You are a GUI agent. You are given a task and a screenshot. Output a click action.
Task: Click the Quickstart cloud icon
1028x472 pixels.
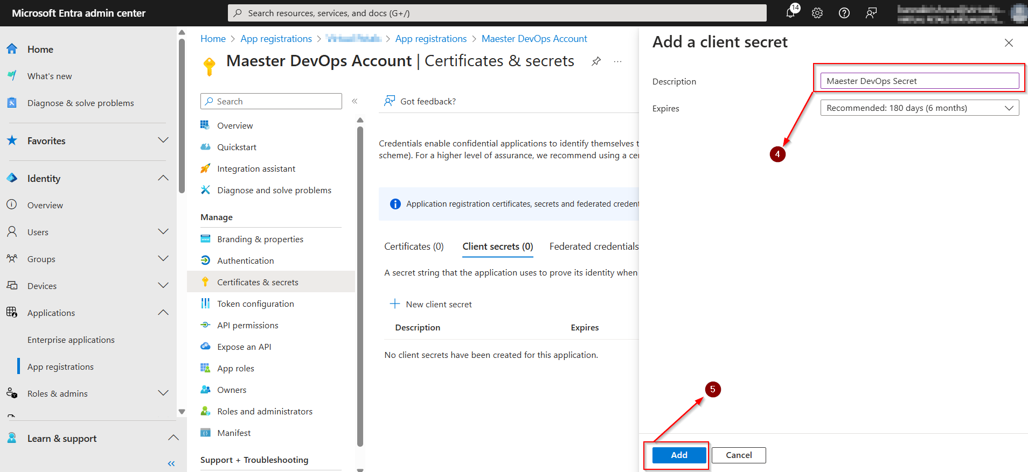205,147
